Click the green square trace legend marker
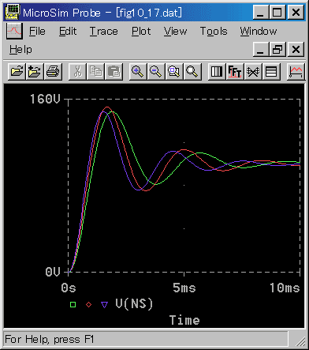Viewport: 309px width, 350px height. (x=73, y=305)
